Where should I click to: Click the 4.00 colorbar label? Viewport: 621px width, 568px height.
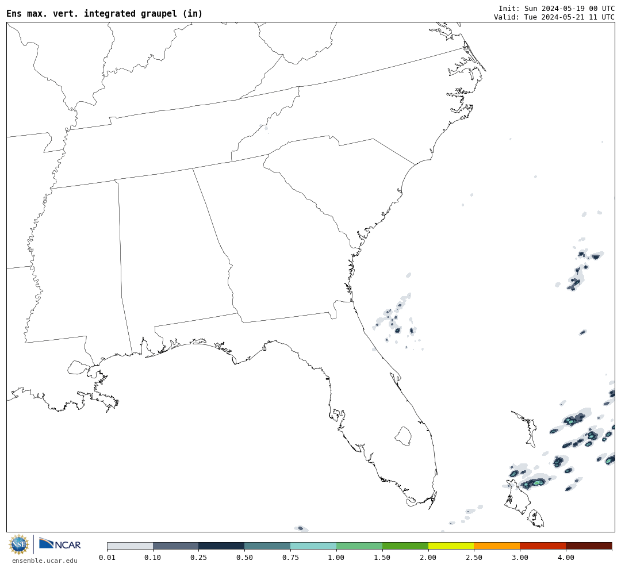click(x=566, y=558)
